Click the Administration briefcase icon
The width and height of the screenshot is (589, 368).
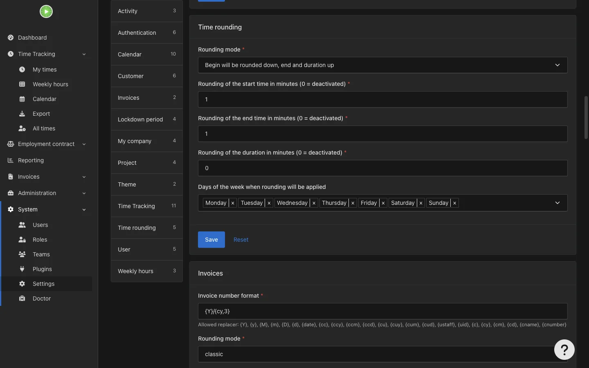click(x=11, y=193)
